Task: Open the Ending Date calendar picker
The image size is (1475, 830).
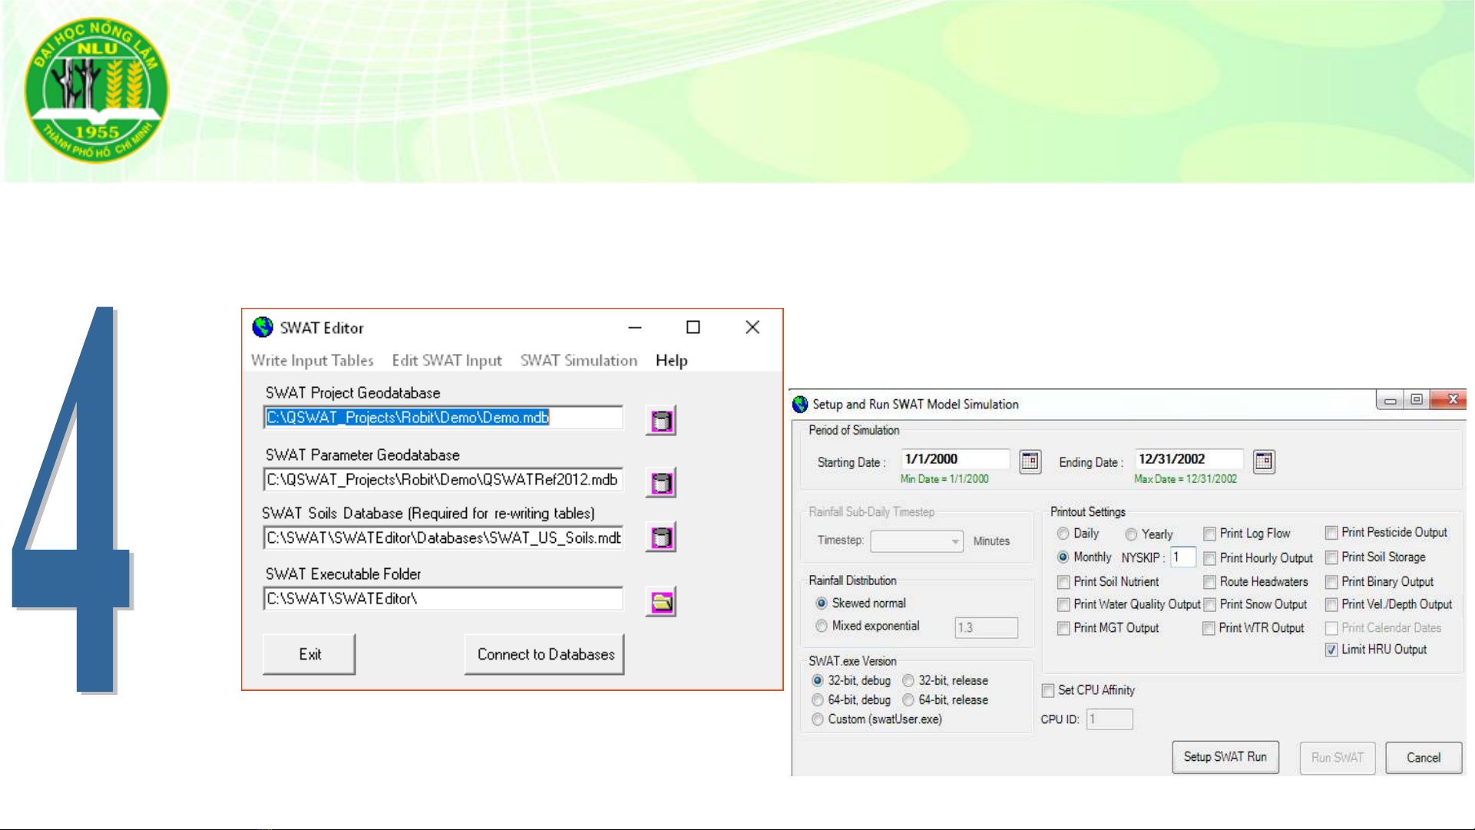Action: click(1264, 461)
